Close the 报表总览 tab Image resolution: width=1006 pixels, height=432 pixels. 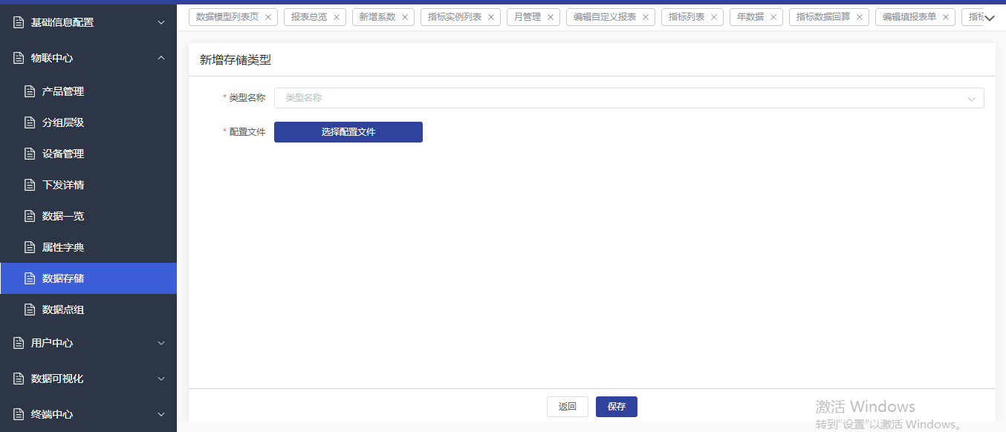coord(337,17)
